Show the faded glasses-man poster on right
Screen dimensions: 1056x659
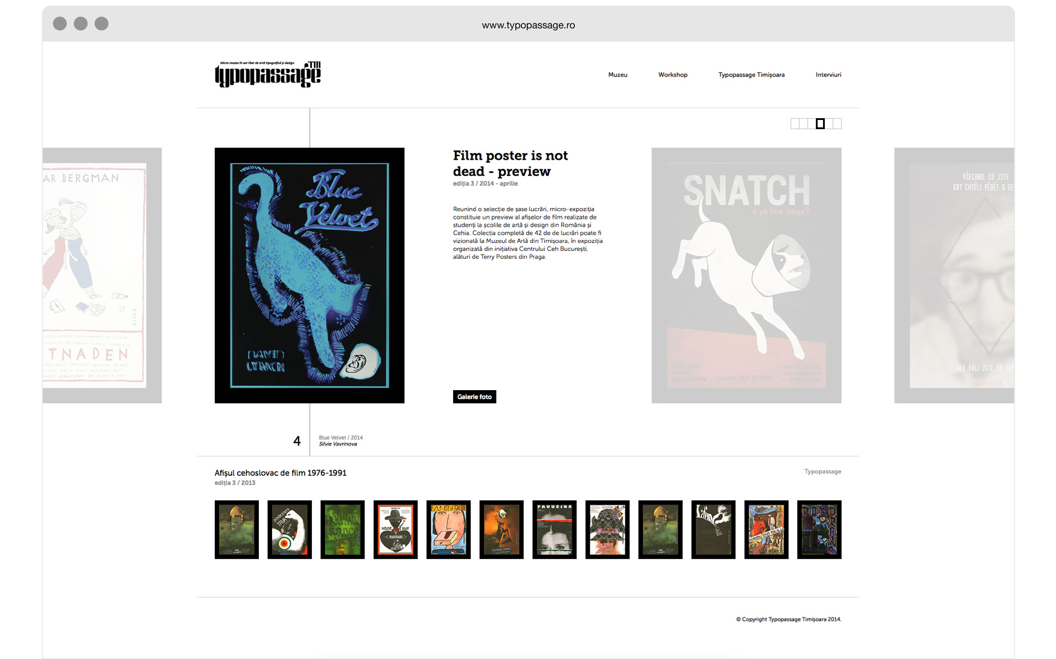(954, 276)
